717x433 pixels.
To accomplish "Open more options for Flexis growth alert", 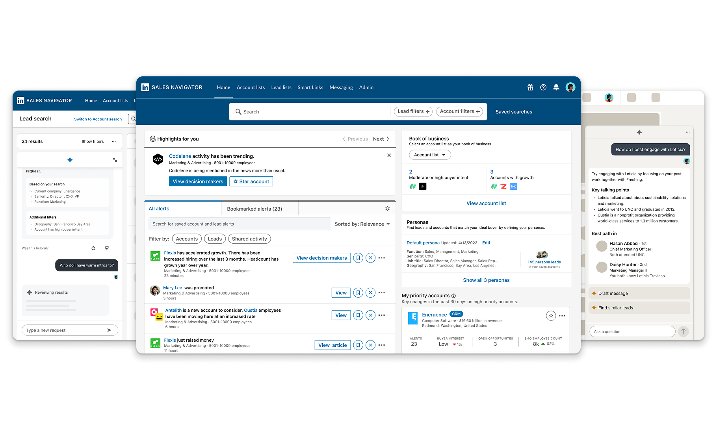I will click(x=382, y=258).
